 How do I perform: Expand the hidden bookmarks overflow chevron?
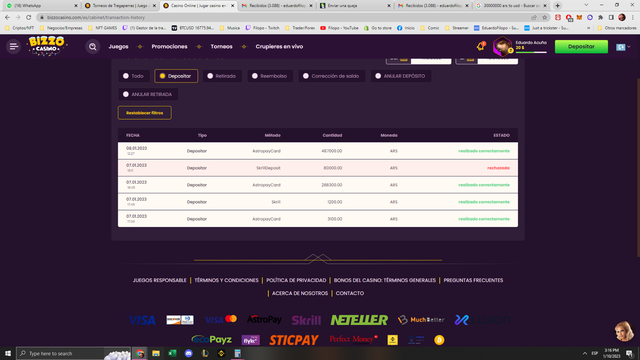[588, 28]
